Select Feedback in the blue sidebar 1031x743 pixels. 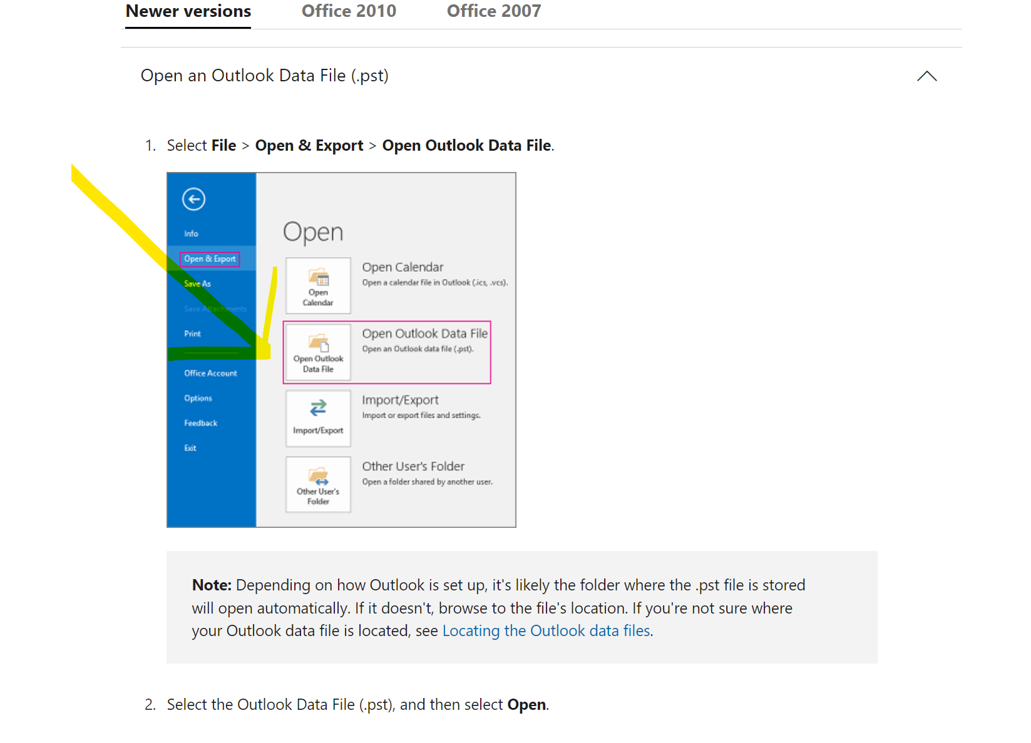[x=200, y=423]
